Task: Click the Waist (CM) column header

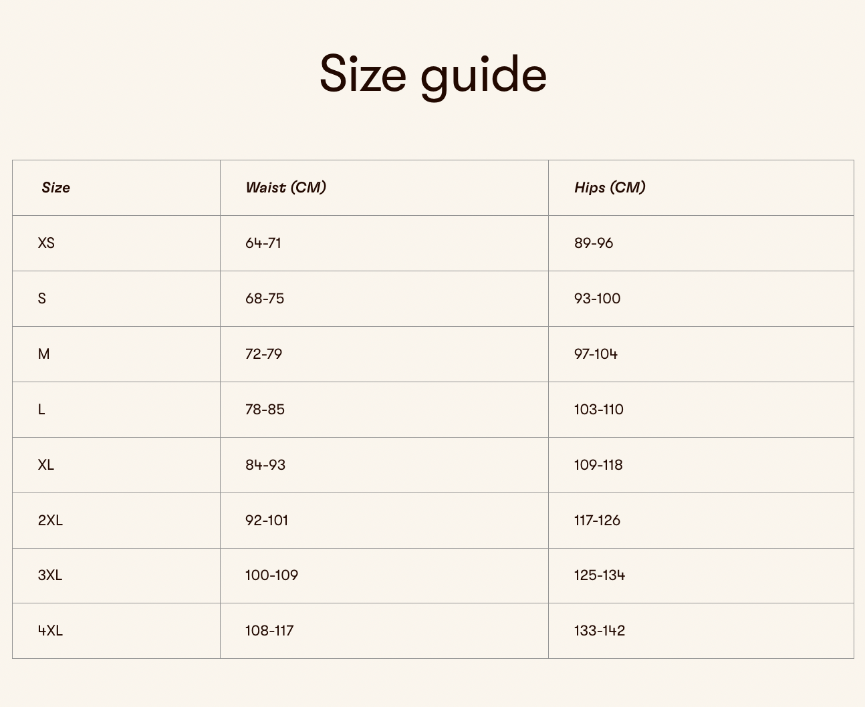Action: click(285, 188)
